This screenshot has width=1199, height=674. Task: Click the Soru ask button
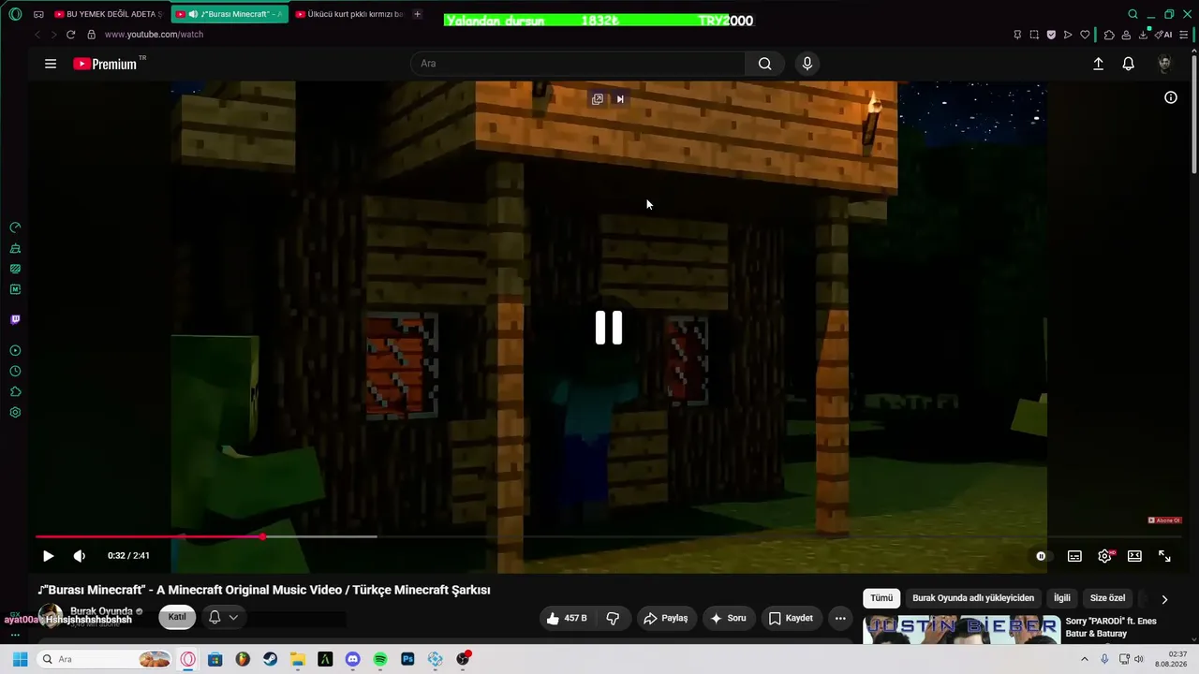tap(728, 618)
